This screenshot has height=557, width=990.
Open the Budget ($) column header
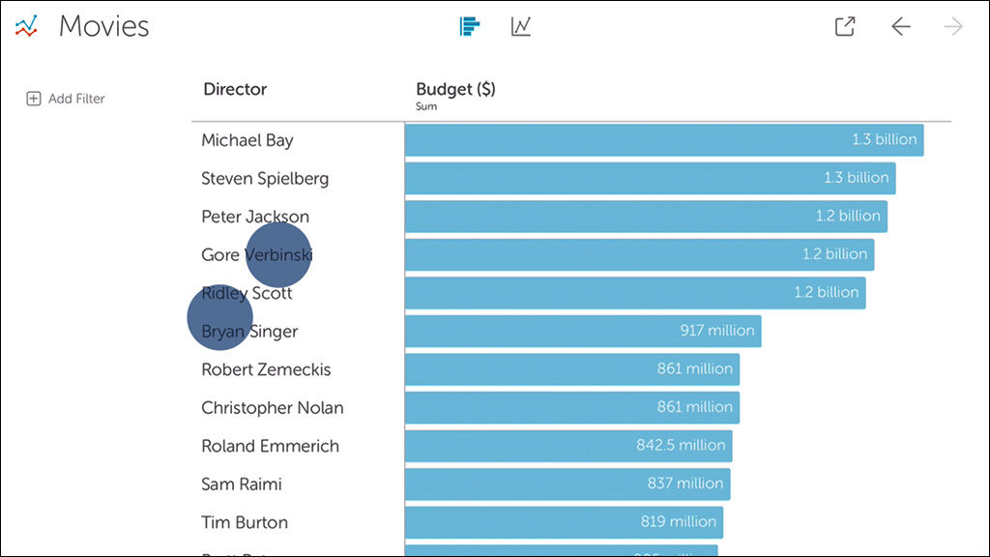click(x=455, y=89)
